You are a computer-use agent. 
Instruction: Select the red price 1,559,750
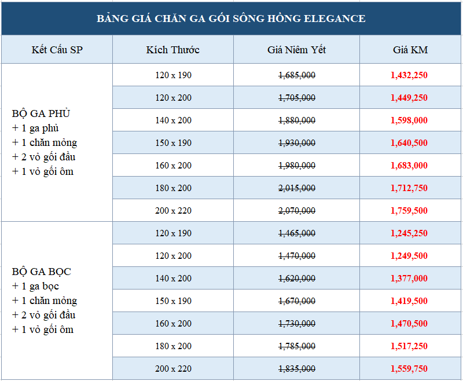(410, 369)
